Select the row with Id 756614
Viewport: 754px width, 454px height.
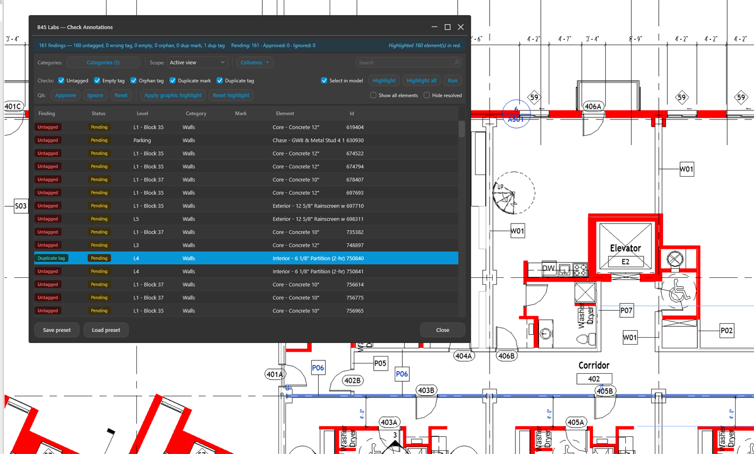(246, 284)
